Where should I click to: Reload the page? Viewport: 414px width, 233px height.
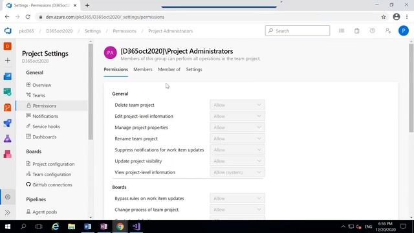tap(28, 17)
